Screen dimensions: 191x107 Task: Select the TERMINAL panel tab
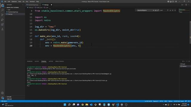point(44,62)
